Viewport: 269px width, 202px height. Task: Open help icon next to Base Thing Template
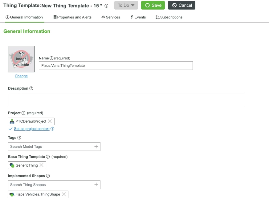point(48,157)
